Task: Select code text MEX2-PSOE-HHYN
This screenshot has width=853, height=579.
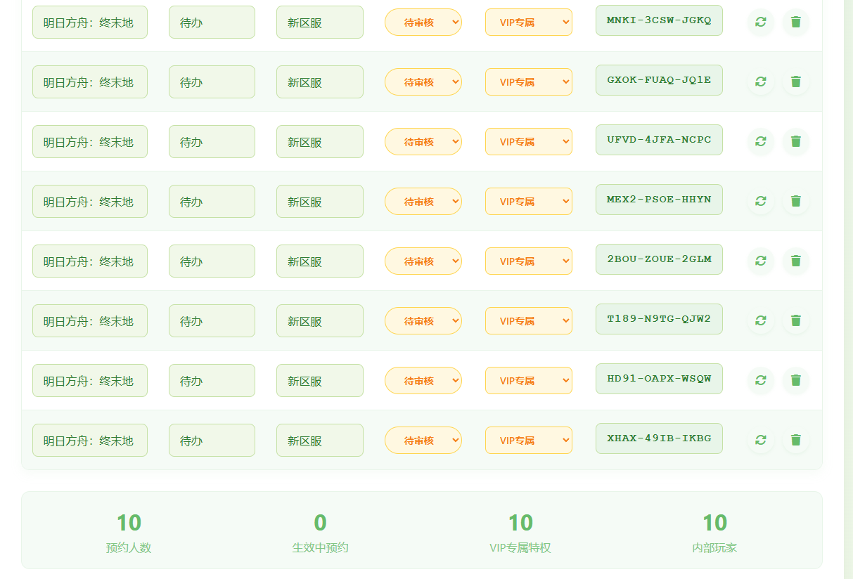Action: [x=659, y=200]
